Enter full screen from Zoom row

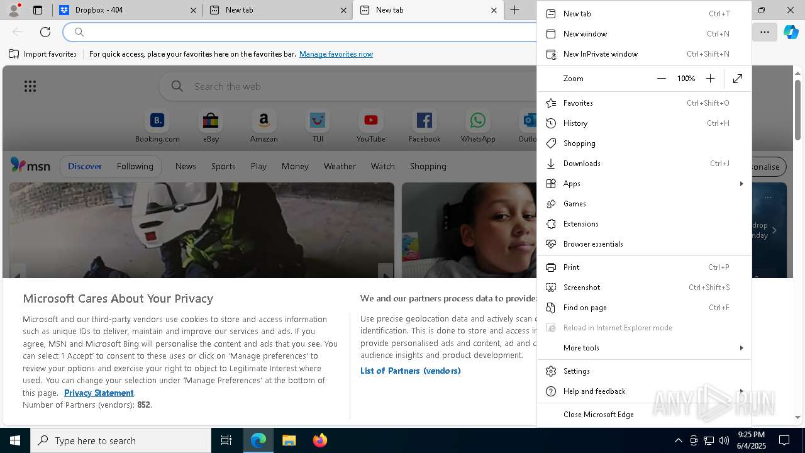pos(738,79)
